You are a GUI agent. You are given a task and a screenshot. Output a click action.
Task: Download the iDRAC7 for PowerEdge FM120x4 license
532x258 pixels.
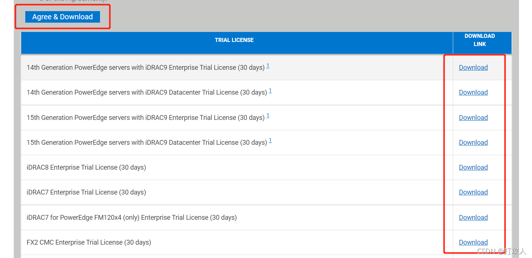[473, 218]
